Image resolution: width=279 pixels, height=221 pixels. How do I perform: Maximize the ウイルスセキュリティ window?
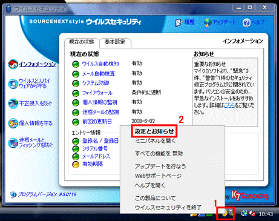tap(250, 8)
